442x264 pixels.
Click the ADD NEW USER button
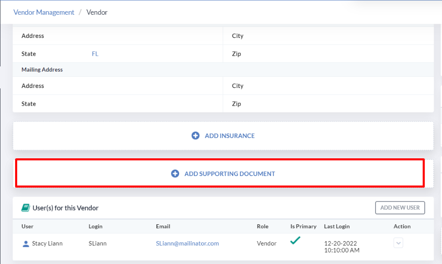click(400, 207)
